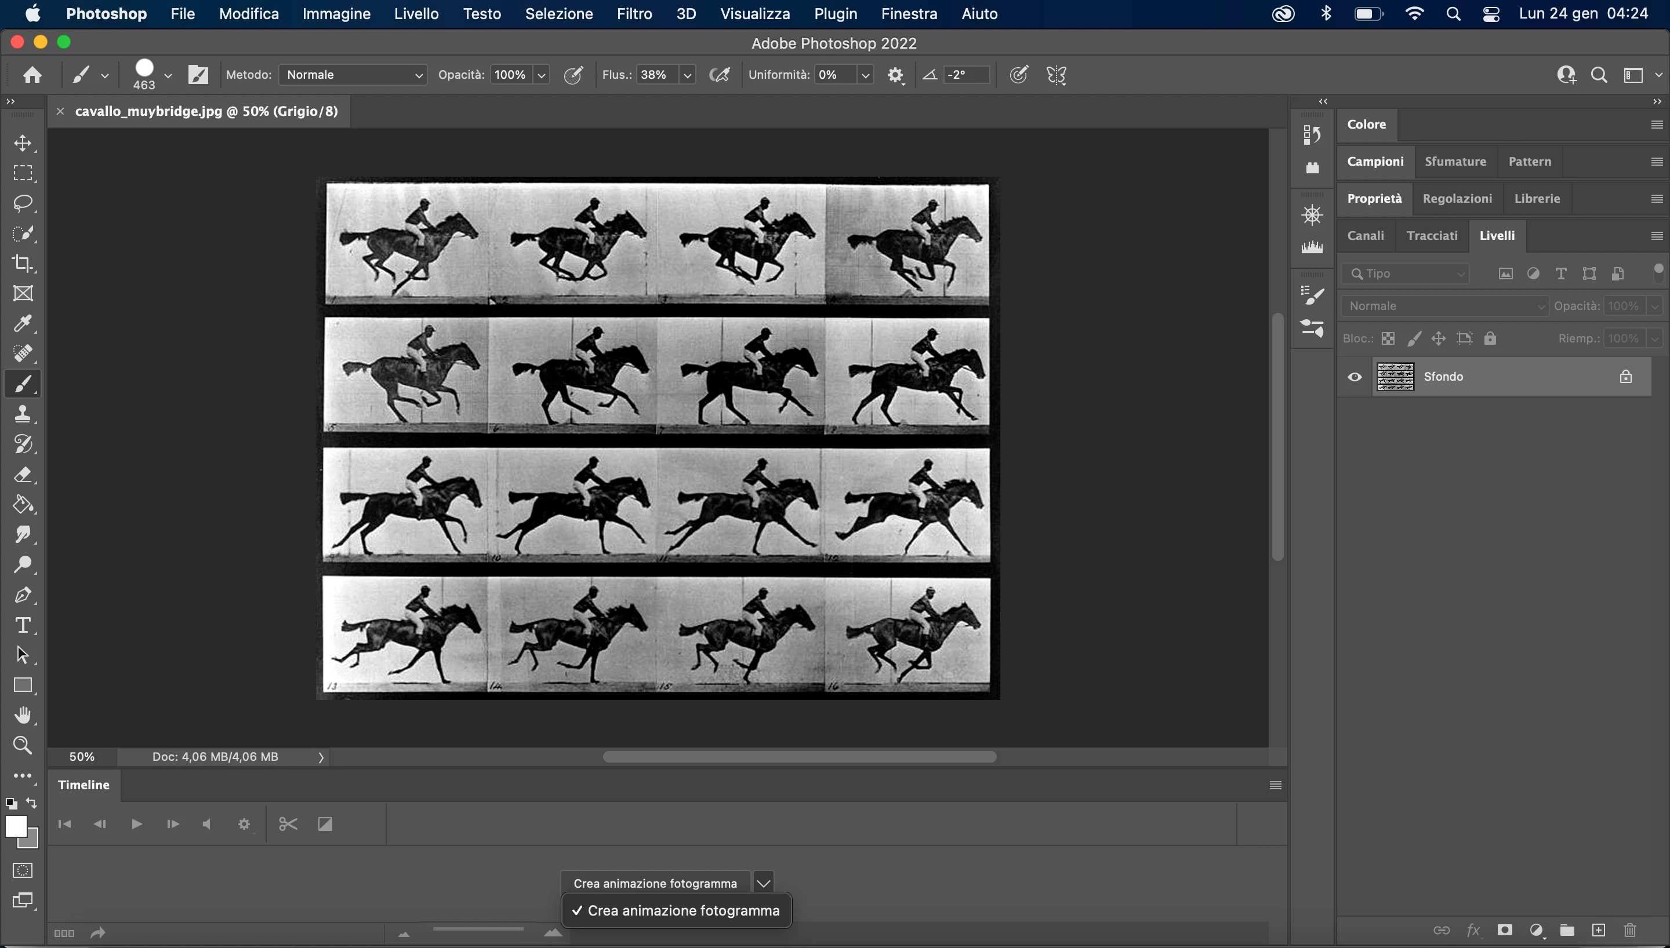This screenshot has height=948, width=1670.
Task: Select the Hand tool
Action: (x=23, y=716)
